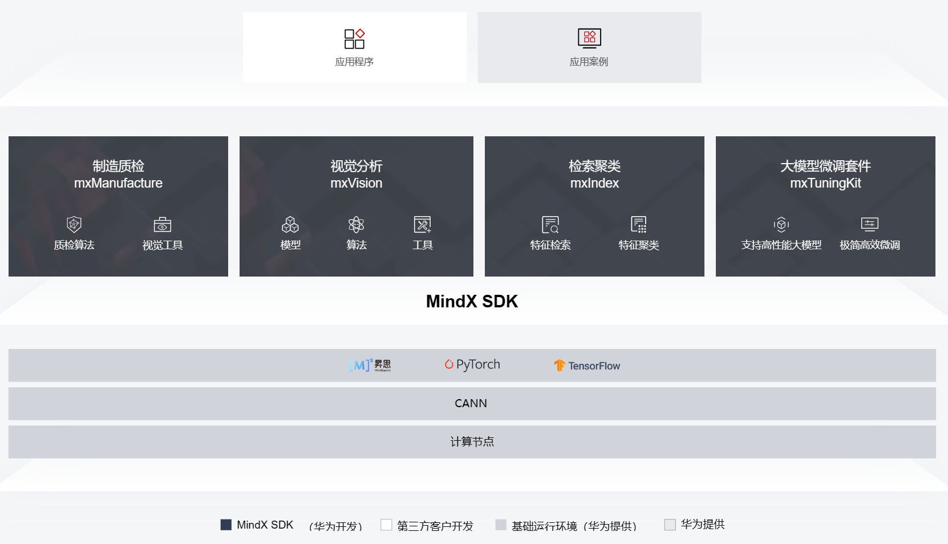Click the 极简高效微调 panel icon
Screen dimensions: 948x544
pos(870,224)
